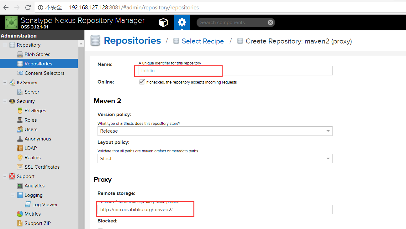Click the Privileges medal icon
Screen dimensions: 406x229
tap(20, 111)
